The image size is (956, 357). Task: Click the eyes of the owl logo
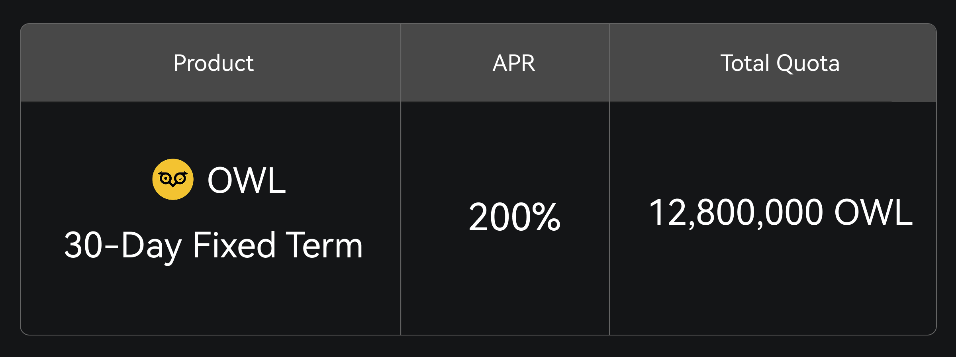click(x=173, y=178)
